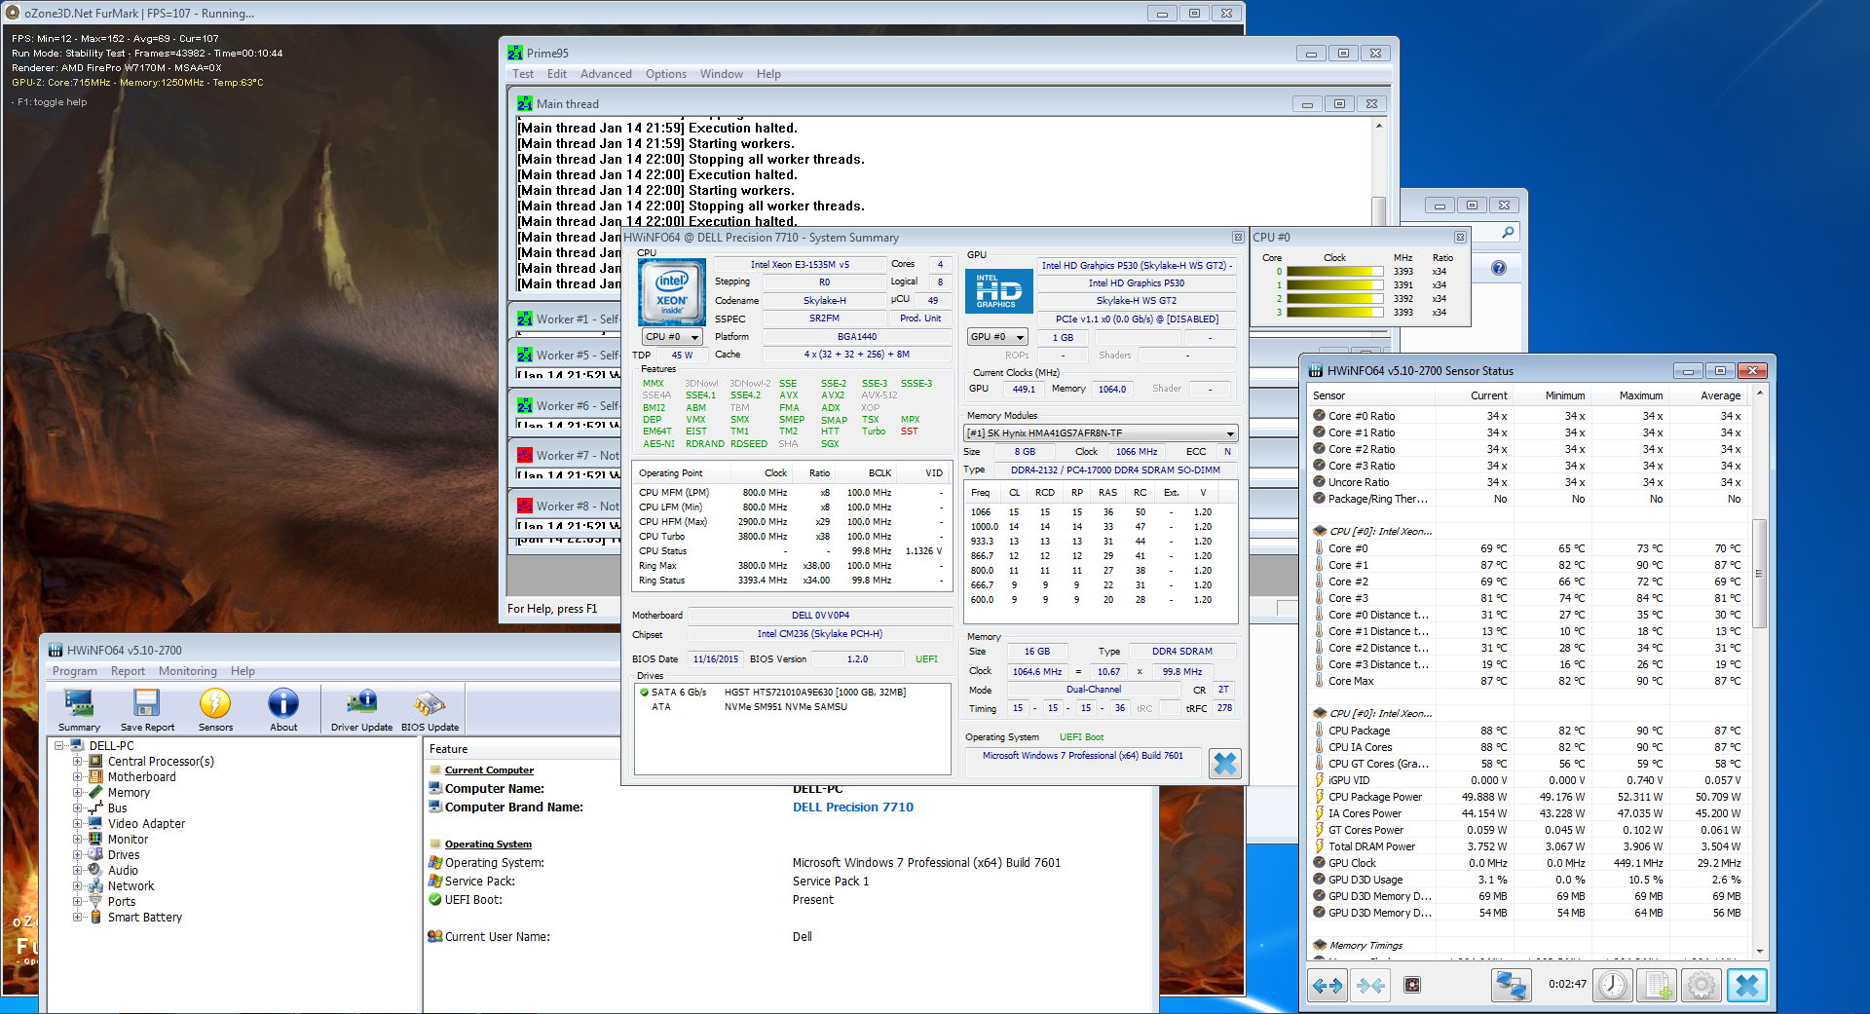Viewport: 1870px width, 1014px height.
Task: Click the expand-columns arrows icon in Sensor Status
Action: pos(1327,986)
